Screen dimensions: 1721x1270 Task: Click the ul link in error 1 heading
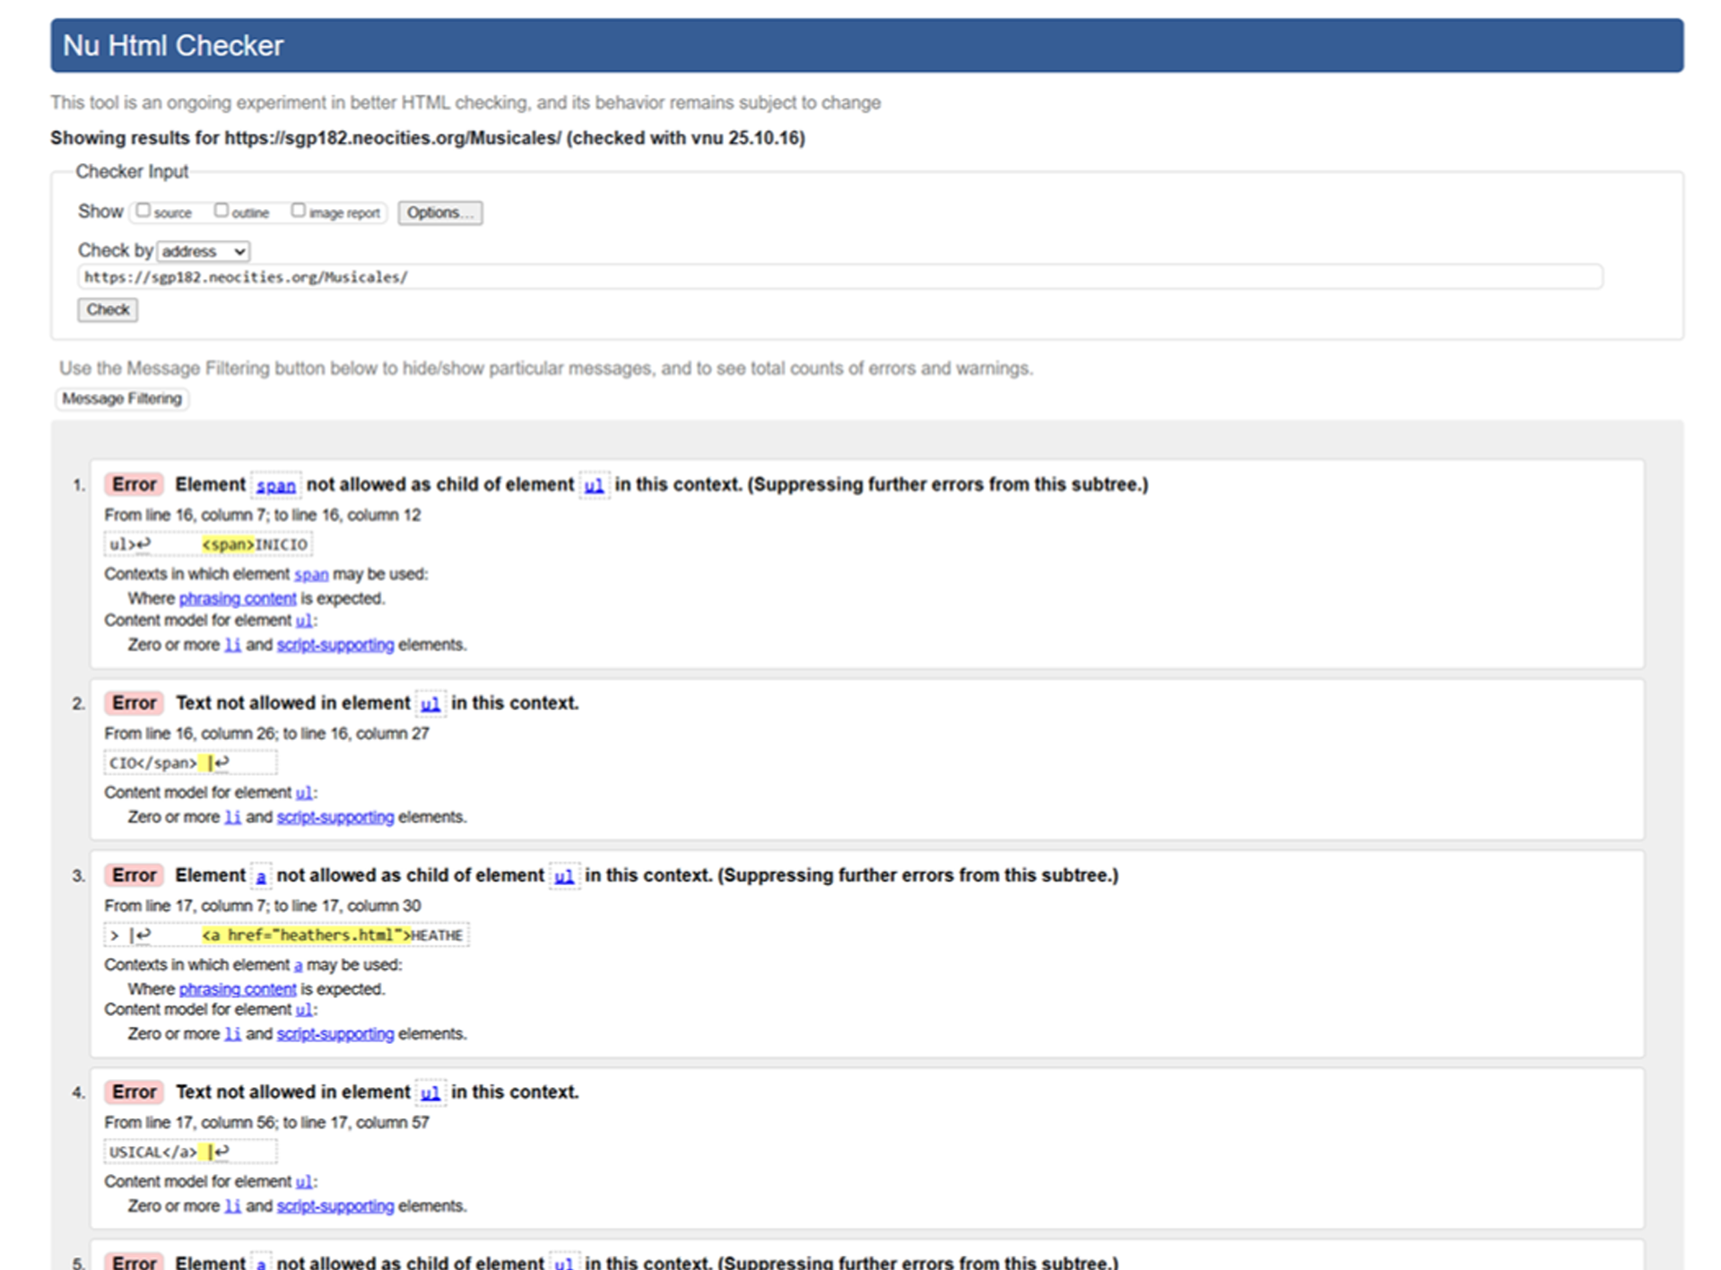(x=594, y=486)
